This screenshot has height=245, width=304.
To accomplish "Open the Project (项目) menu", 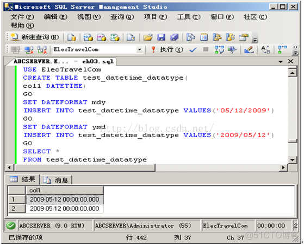I will point(156,17).
